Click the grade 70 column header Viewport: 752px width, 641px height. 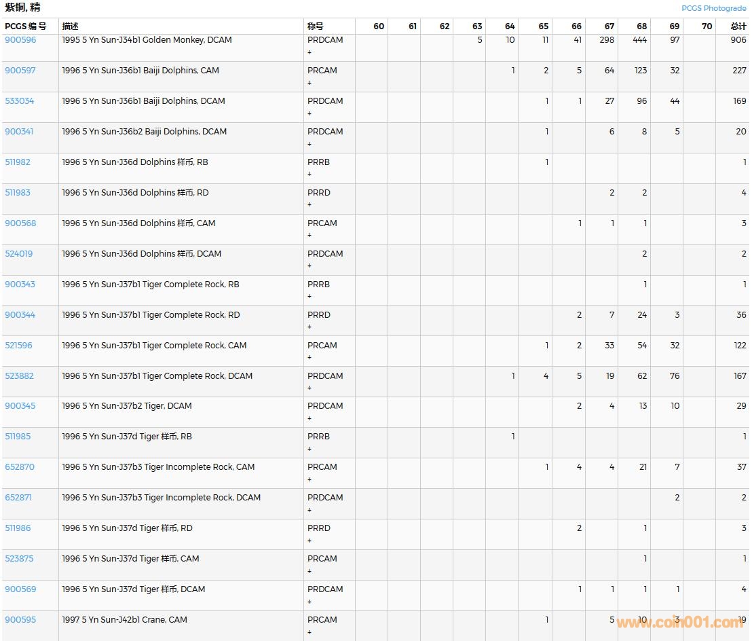pyautogui.click(x=707, y=26)
